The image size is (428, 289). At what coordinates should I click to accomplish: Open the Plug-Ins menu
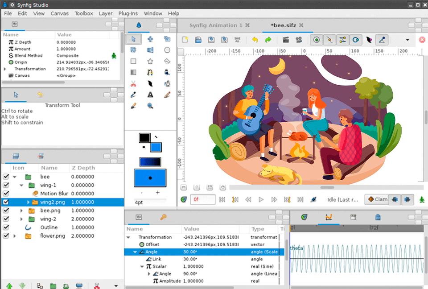(128, 13)
